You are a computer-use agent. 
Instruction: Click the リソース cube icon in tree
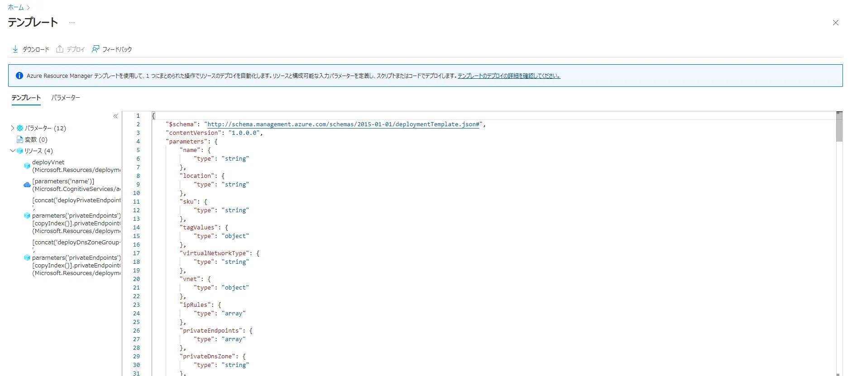point(20,151)
